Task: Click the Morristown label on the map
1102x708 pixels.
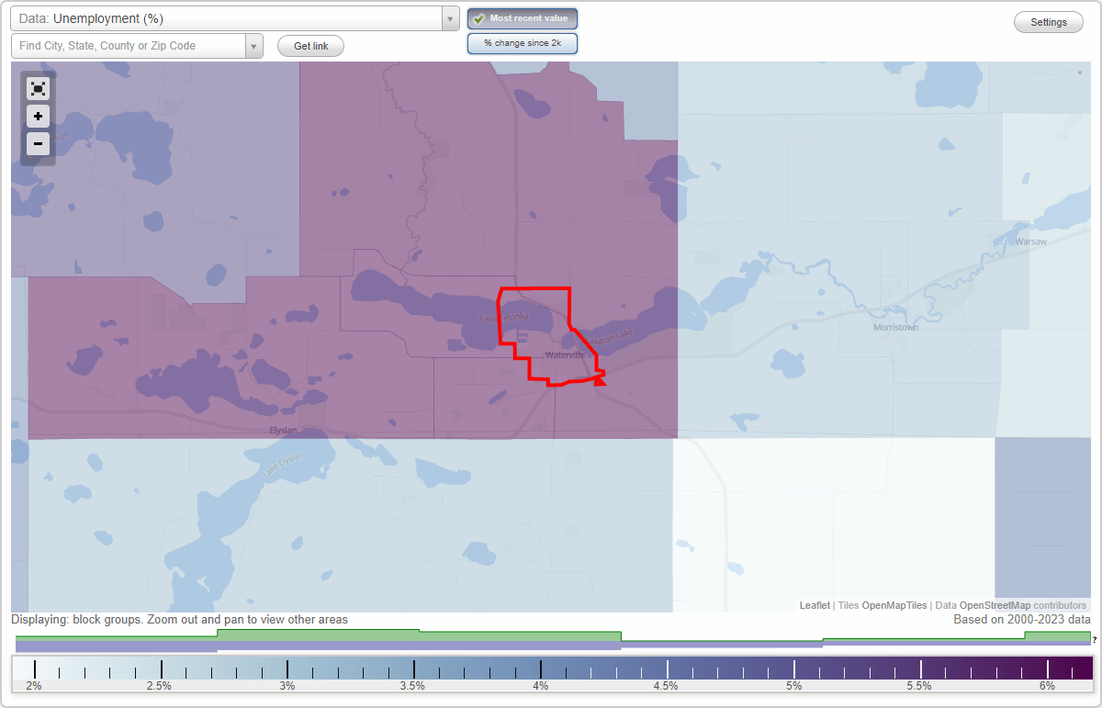Action: (x=895, y=327)
